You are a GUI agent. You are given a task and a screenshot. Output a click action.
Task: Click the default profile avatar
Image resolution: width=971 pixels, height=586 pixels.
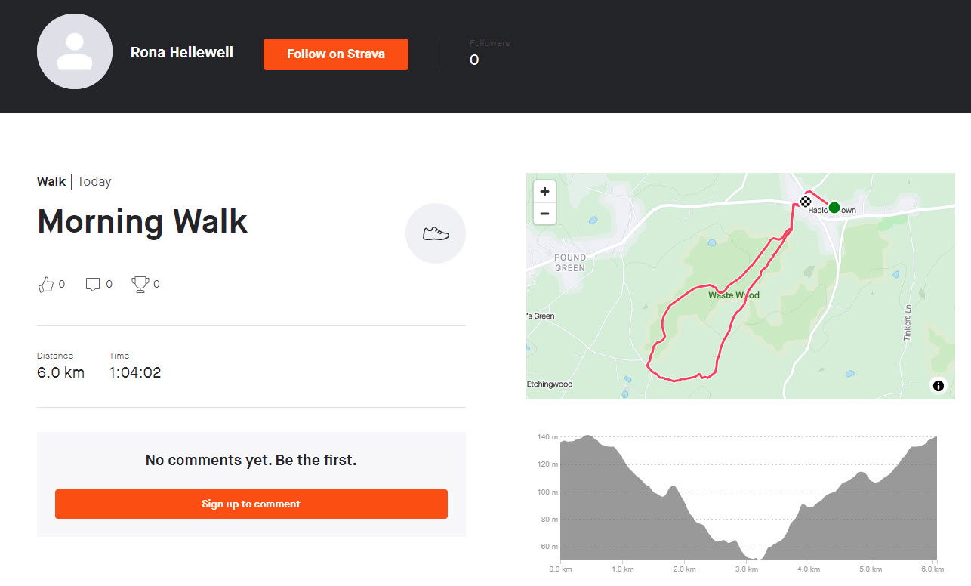coord(75,51)
